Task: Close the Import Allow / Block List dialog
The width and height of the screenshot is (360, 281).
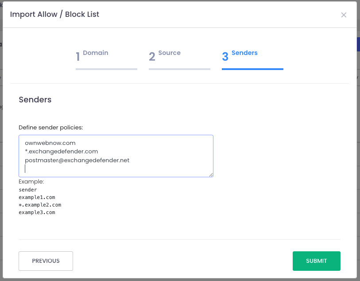Action: (344, 15)
